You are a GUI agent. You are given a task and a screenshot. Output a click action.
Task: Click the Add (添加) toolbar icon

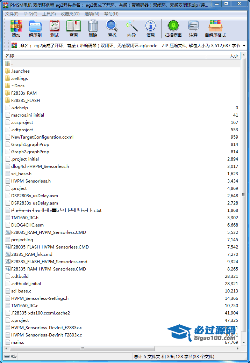click(16, 26)
